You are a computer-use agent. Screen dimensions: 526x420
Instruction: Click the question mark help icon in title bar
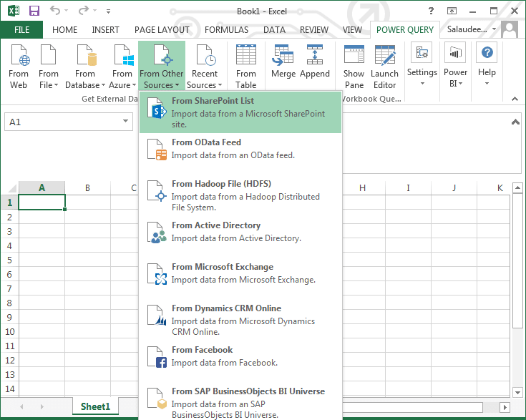(x=431, y=11)
